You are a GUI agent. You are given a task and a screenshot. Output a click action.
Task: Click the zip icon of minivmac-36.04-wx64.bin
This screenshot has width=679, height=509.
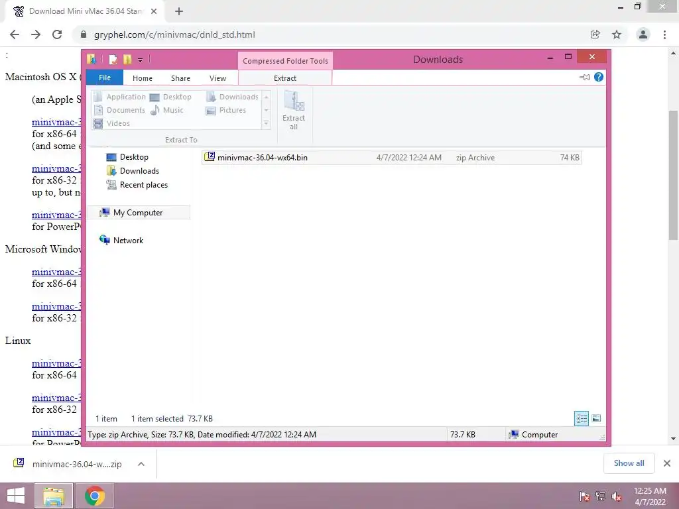tap(210, 156)
